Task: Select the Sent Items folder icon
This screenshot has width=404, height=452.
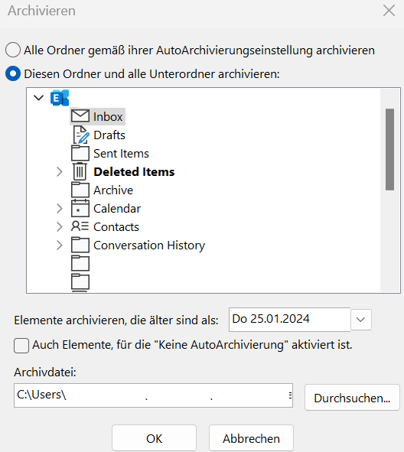Action: [x=80, y=153]
